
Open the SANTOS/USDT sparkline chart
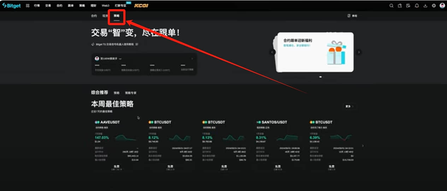point(287,137)
